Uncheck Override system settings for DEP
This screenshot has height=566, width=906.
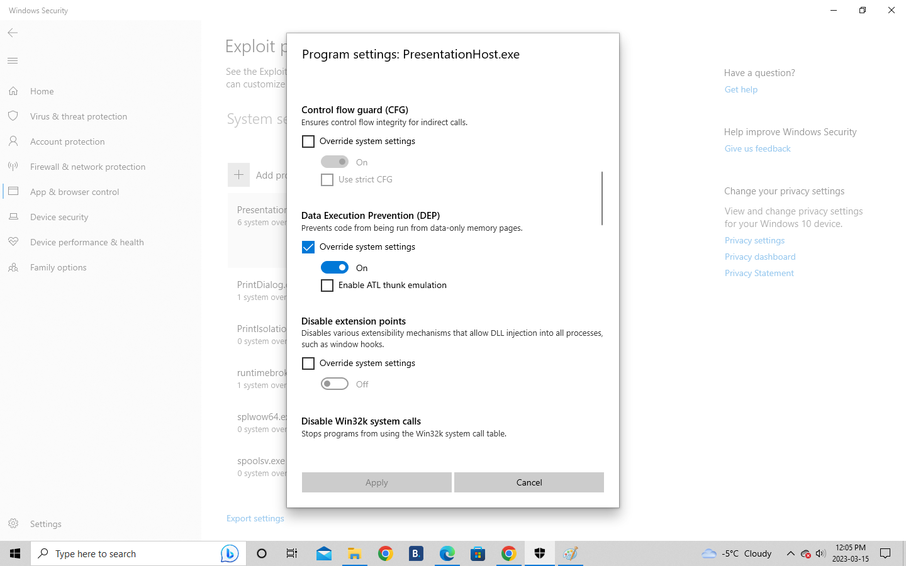coord(308,247)
